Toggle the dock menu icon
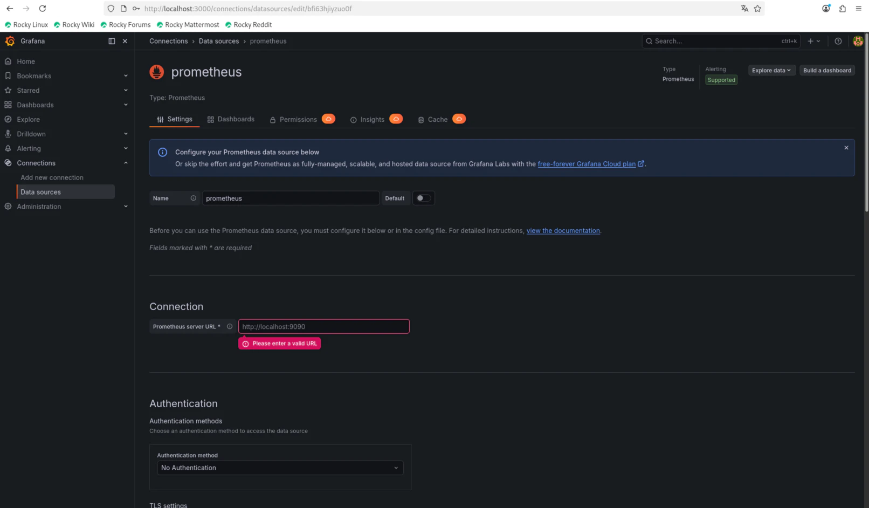 click(112, 41)
